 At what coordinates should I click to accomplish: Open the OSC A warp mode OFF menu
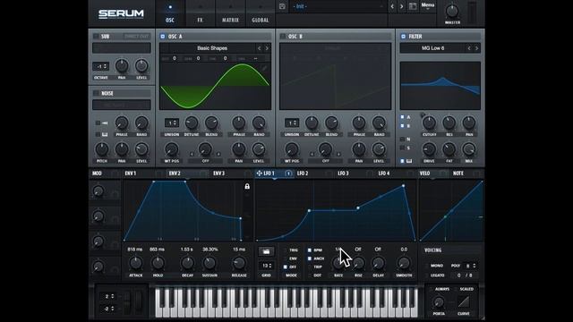[205, 161]
